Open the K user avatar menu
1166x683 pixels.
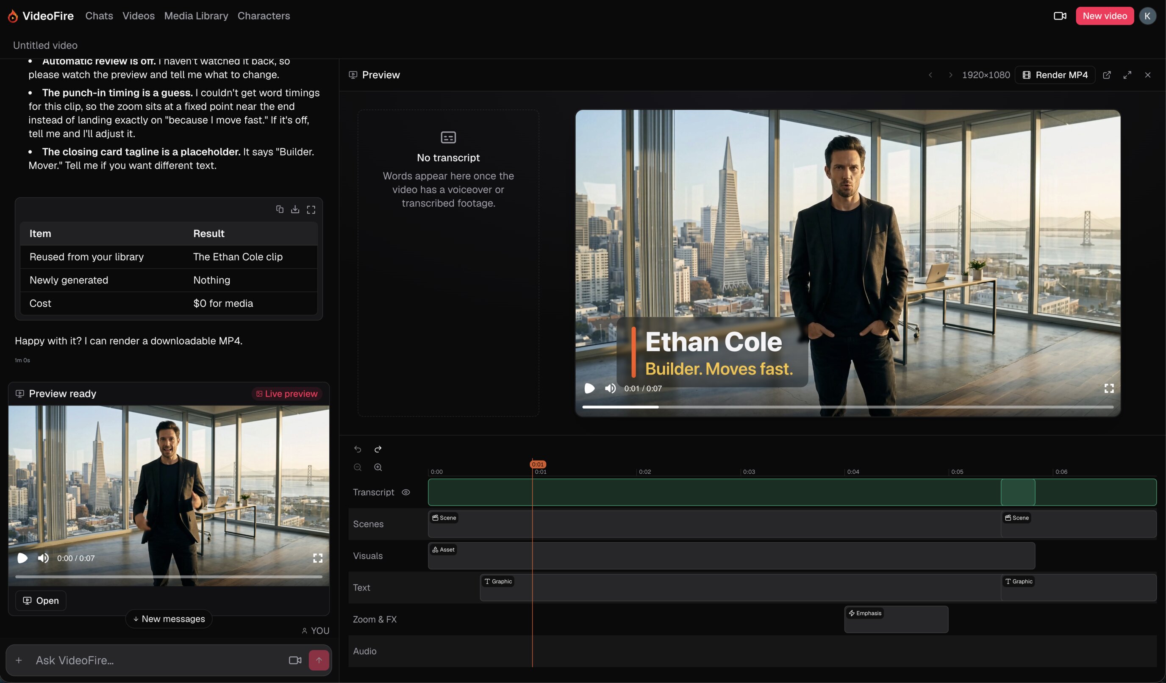click(1147, 16)
